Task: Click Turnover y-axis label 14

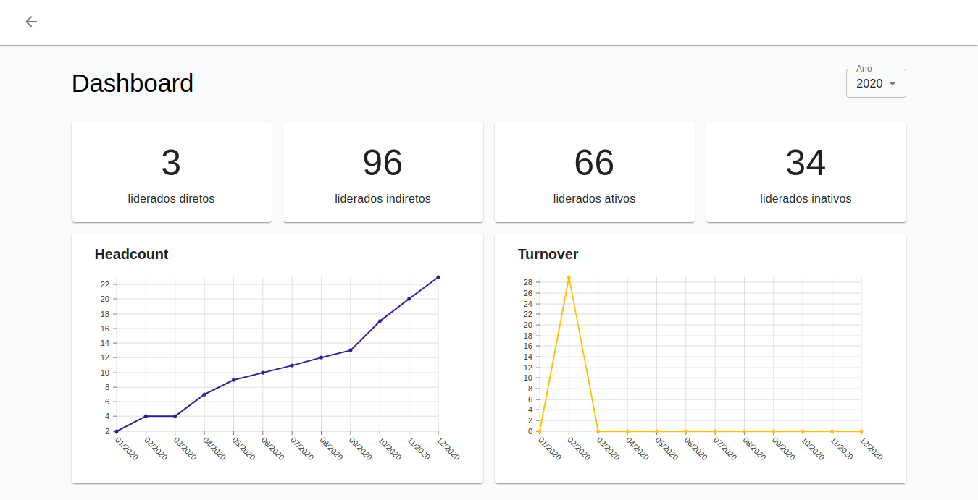Action: click(528, 357)
